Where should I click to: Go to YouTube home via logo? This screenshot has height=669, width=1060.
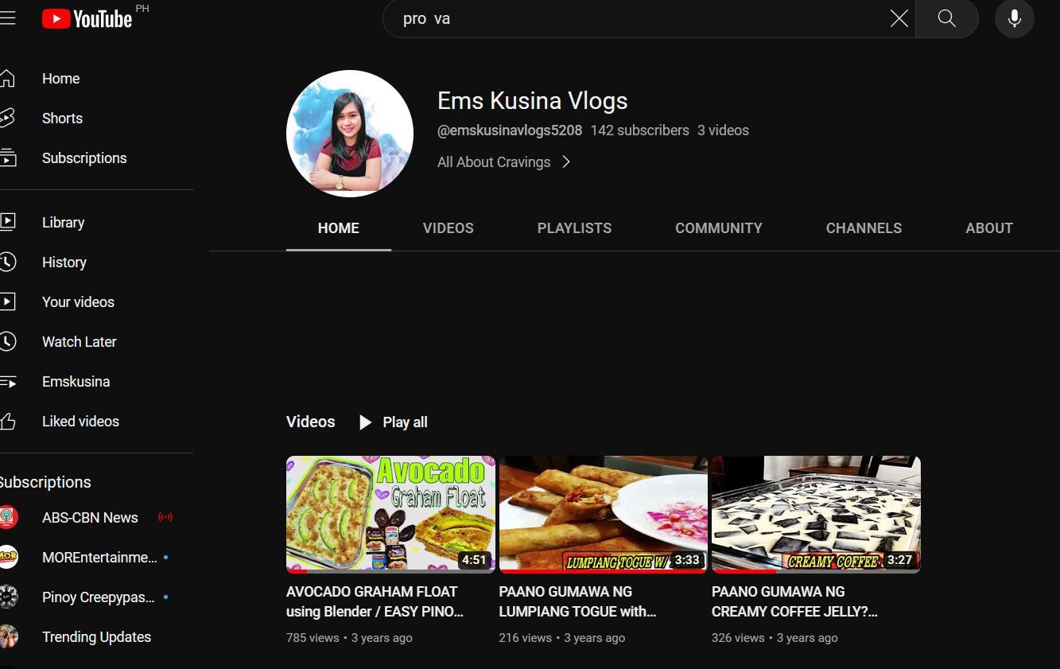coord(87,18)
